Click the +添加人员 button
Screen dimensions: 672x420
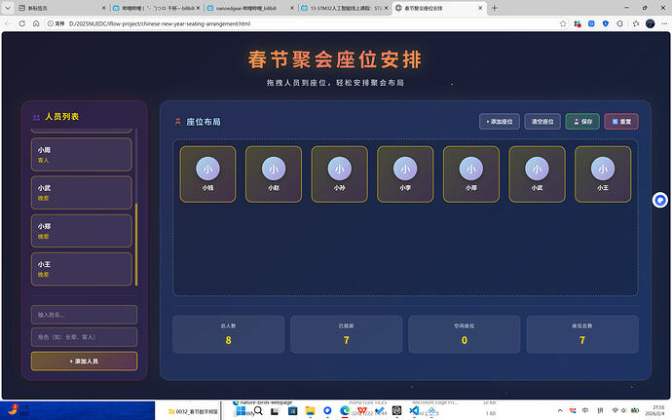pos(84,362)
